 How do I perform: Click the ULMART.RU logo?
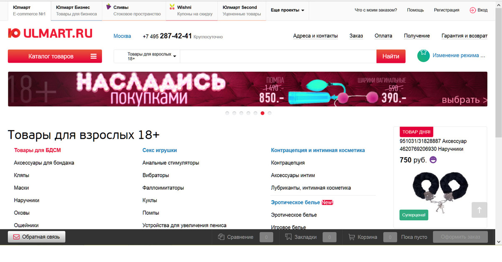click(x=50, y=34)
